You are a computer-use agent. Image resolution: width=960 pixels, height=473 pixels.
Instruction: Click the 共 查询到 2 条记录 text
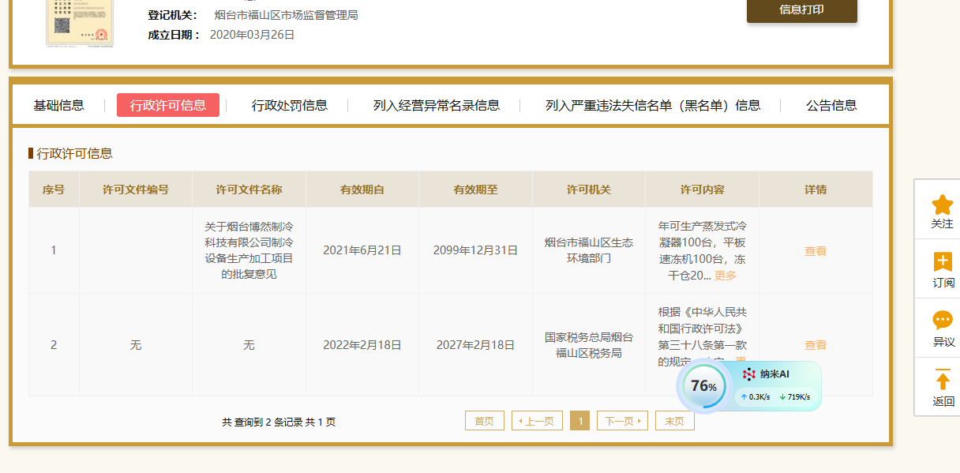[279, 422]
